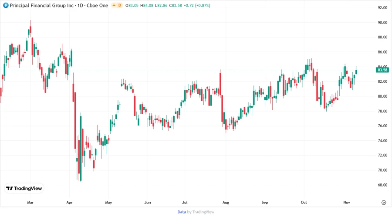Click the close value C83.58 in the header
Viewport: 392px width, 217px height.
pyautogui.click(x=176, y=5)
